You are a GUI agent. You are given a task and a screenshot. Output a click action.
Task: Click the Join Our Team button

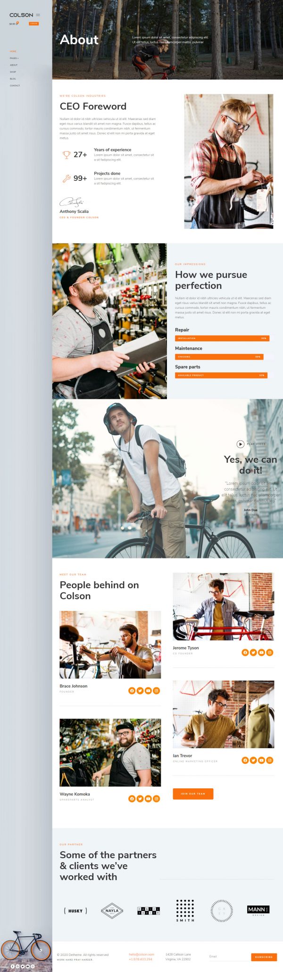[193, 794]
